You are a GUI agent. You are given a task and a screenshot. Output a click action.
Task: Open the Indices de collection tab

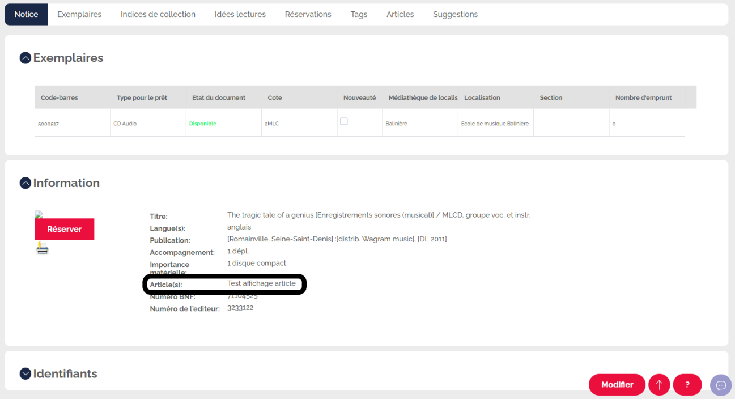tap(158, 14)
